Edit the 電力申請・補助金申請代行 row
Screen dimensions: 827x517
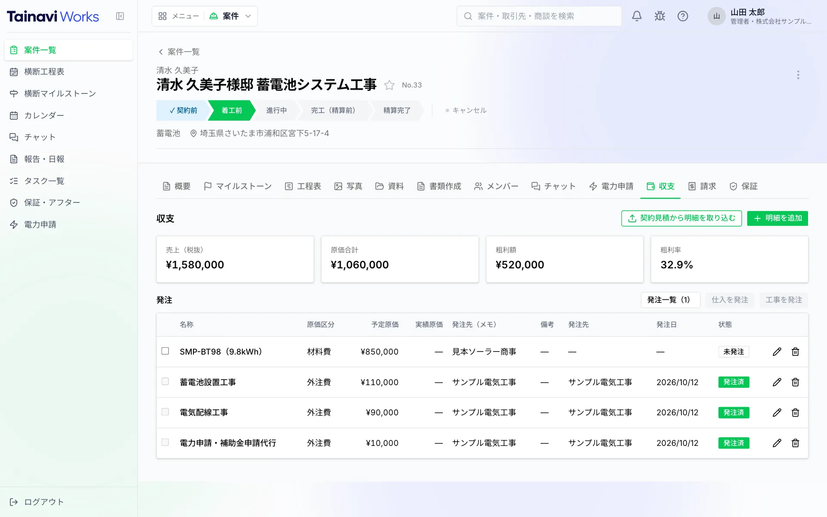pyautogui.click(x=777, y=443)
